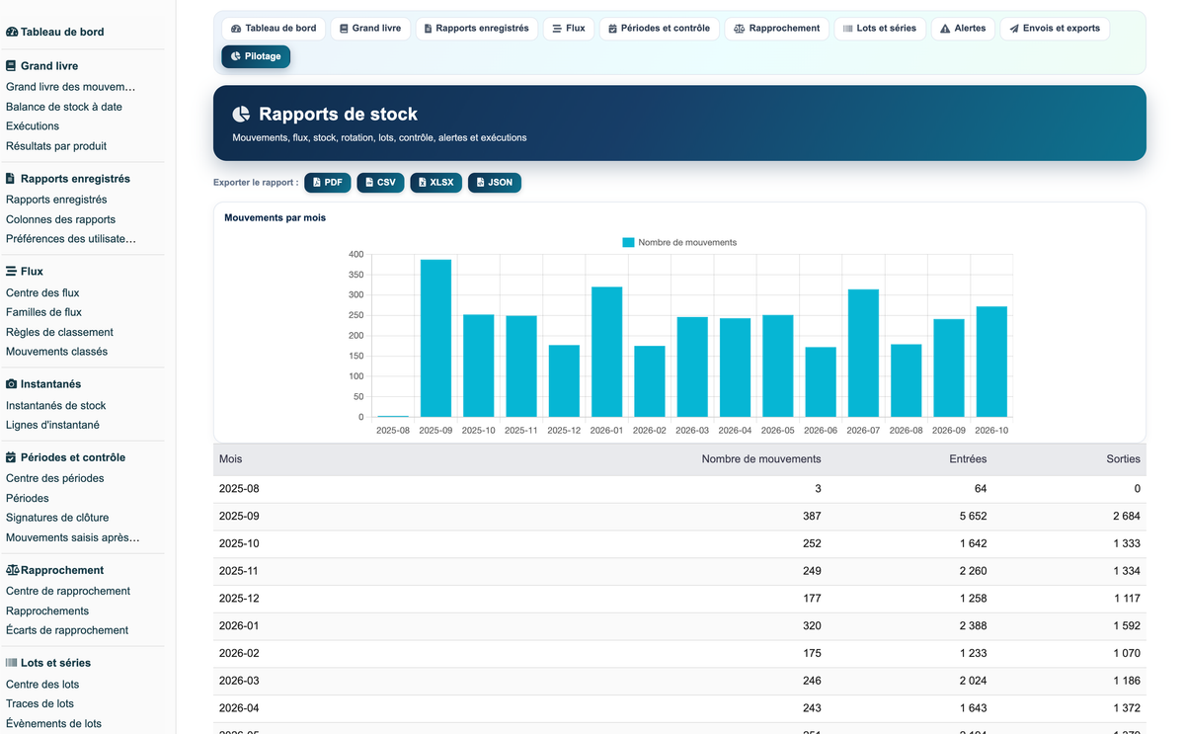The image size is (1185, 734).
Task: Click the calendar icon in the Périodes et contrôle tab
Action: point(612,29)
